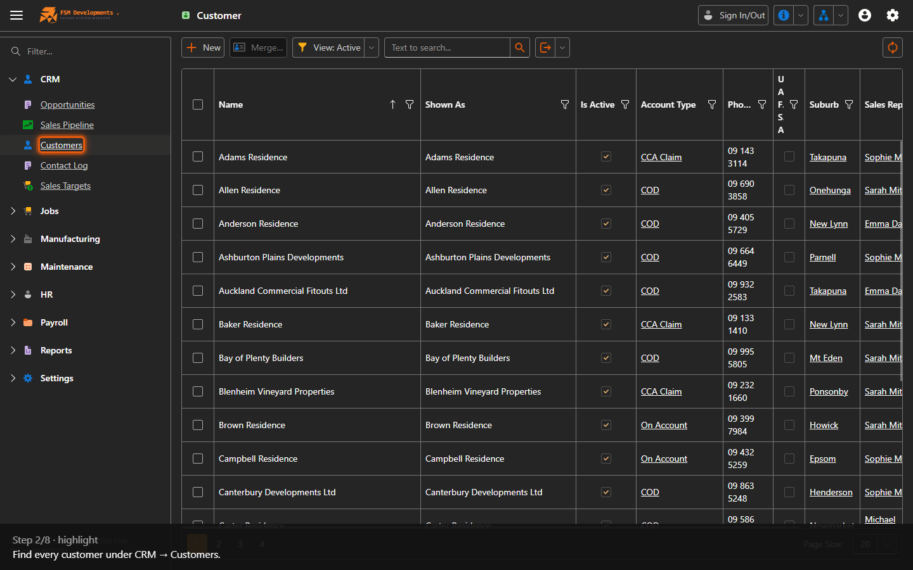The width and height of the screenshot is (913, 570).
Task: Click the Payroll folder icon
Action: point(28,322)
